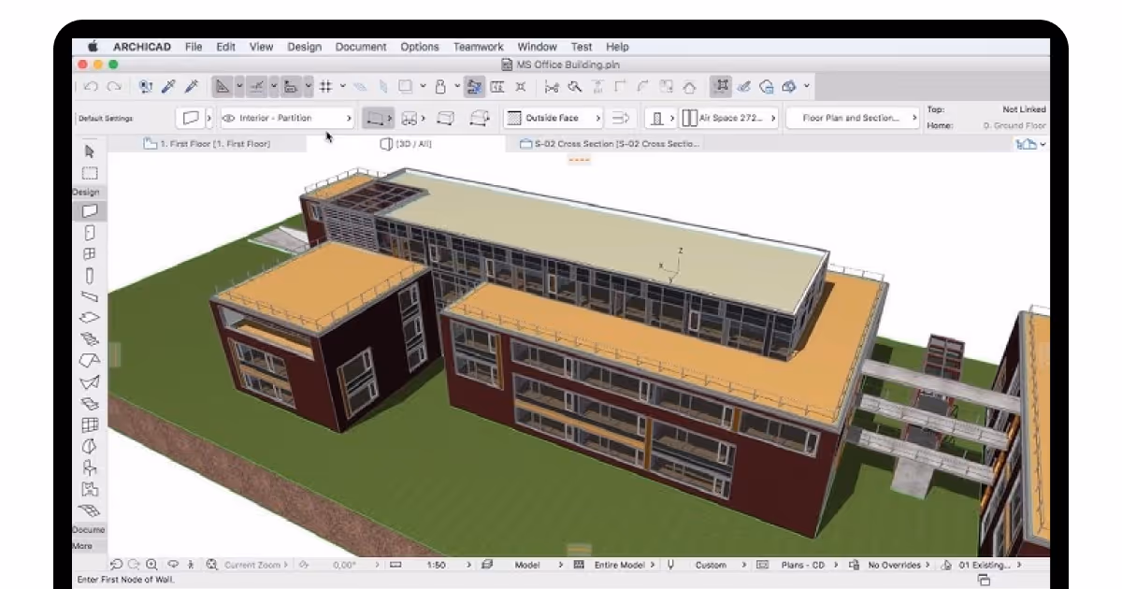Open the File menu
1122x589 pixels.
[194, 47]
